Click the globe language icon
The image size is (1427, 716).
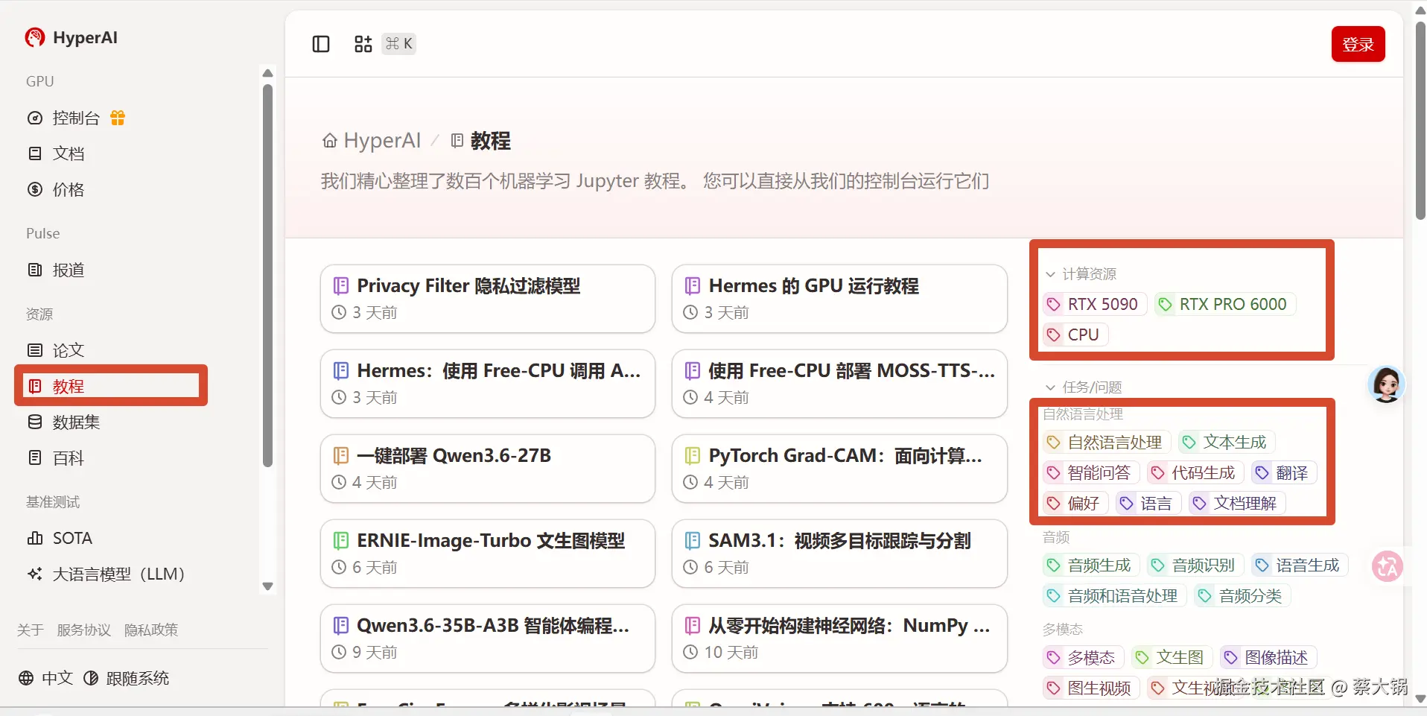26,678
